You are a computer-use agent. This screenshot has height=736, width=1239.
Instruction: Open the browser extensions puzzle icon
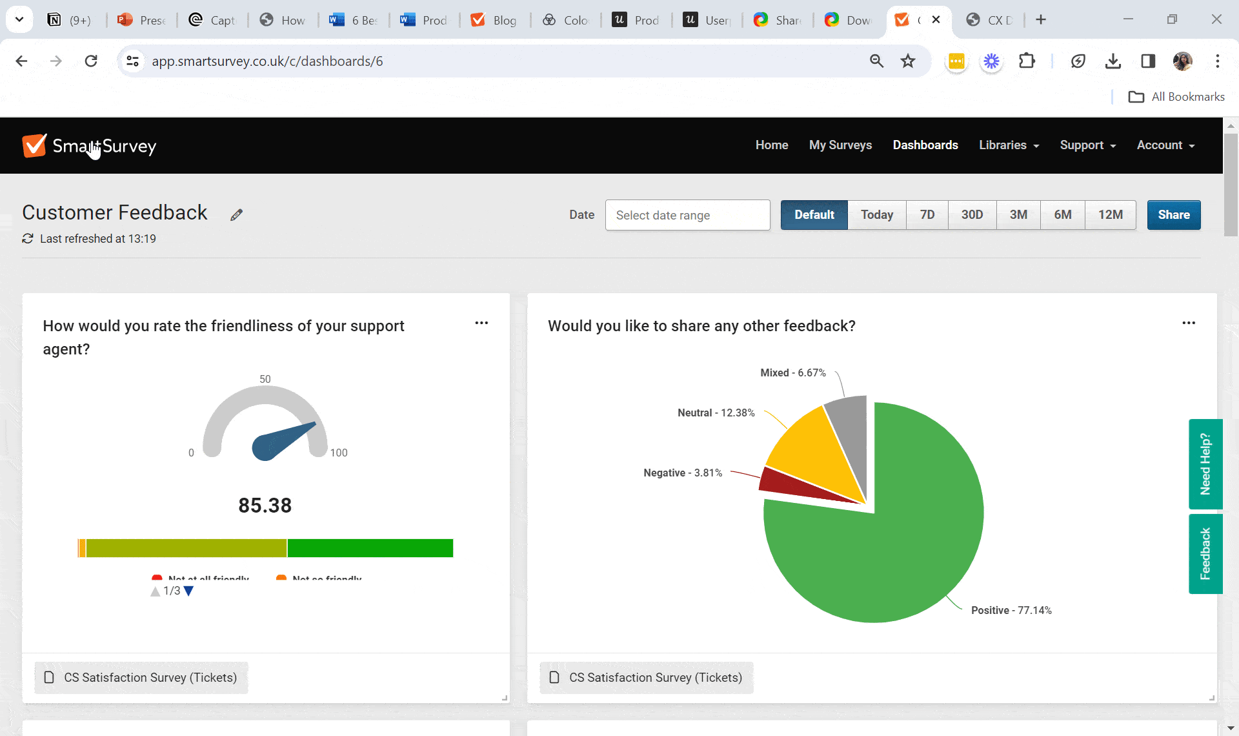coord(1026,61)
